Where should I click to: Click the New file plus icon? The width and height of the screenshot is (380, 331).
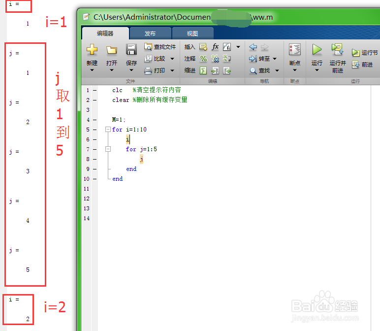(92, 49)
